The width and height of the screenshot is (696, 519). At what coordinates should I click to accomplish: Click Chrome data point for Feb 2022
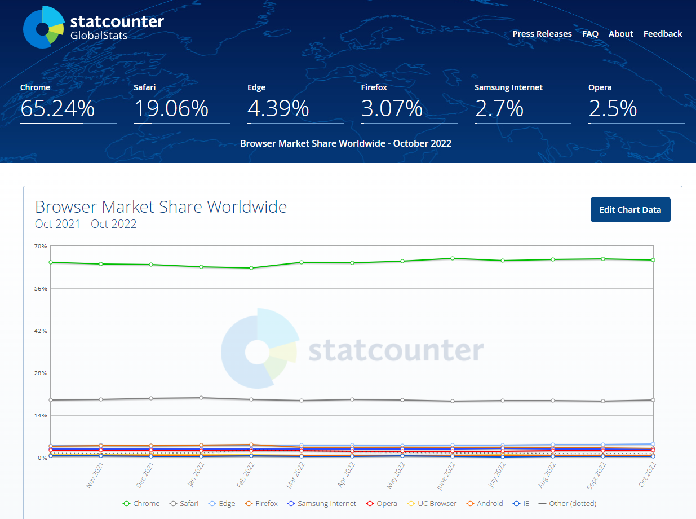251,268
